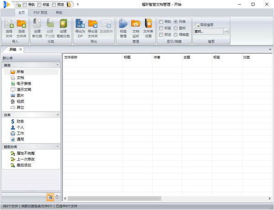Switch to the PDF 预览 ribbon tab

click(x=40, y=13)
